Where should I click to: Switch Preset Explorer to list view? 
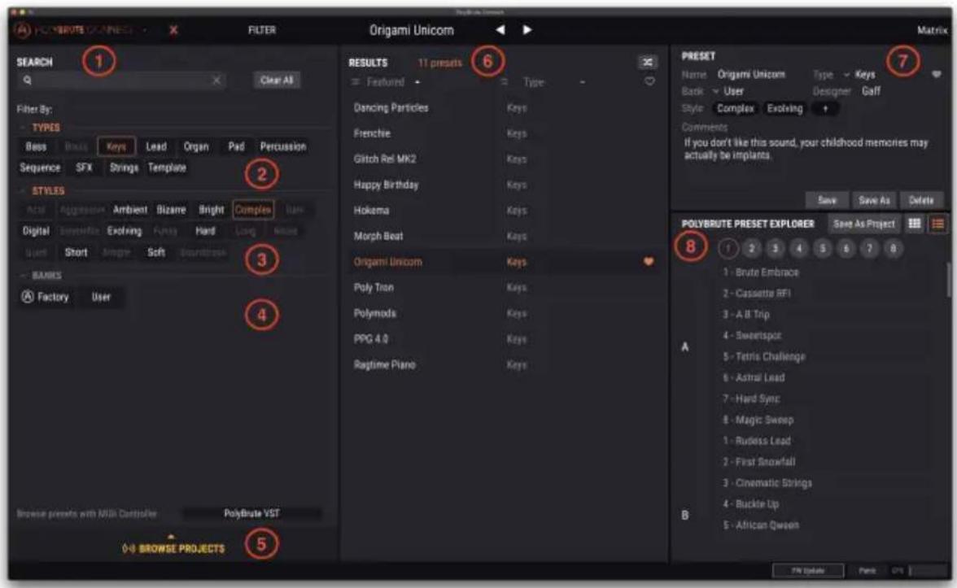tap(937, 224)
